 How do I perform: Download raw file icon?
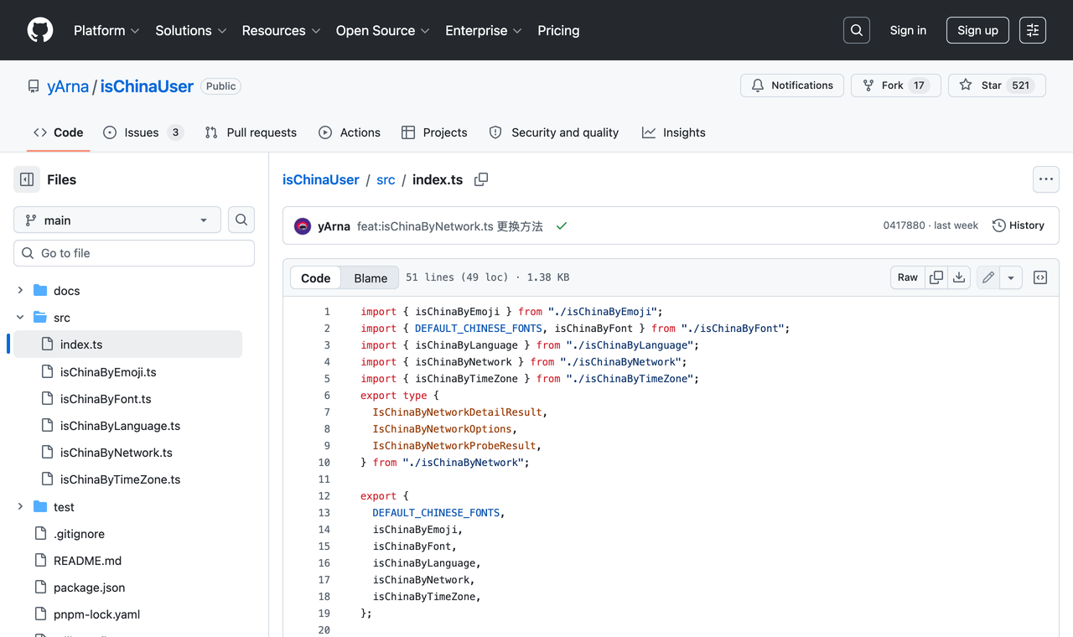click(x=959, y=277)
